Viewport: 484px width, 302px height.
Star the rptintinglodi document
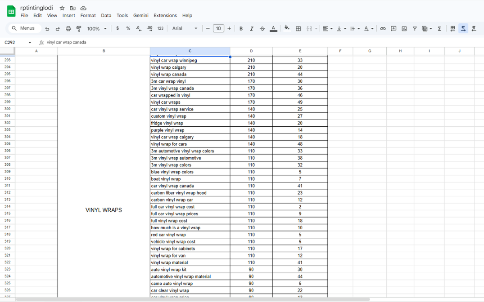[x=62, y=8]
